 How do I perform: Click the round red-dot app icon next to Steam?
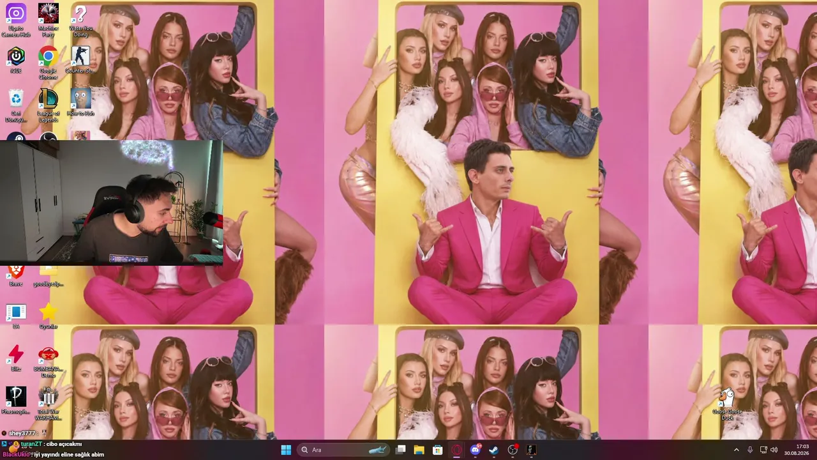(513, 450)
